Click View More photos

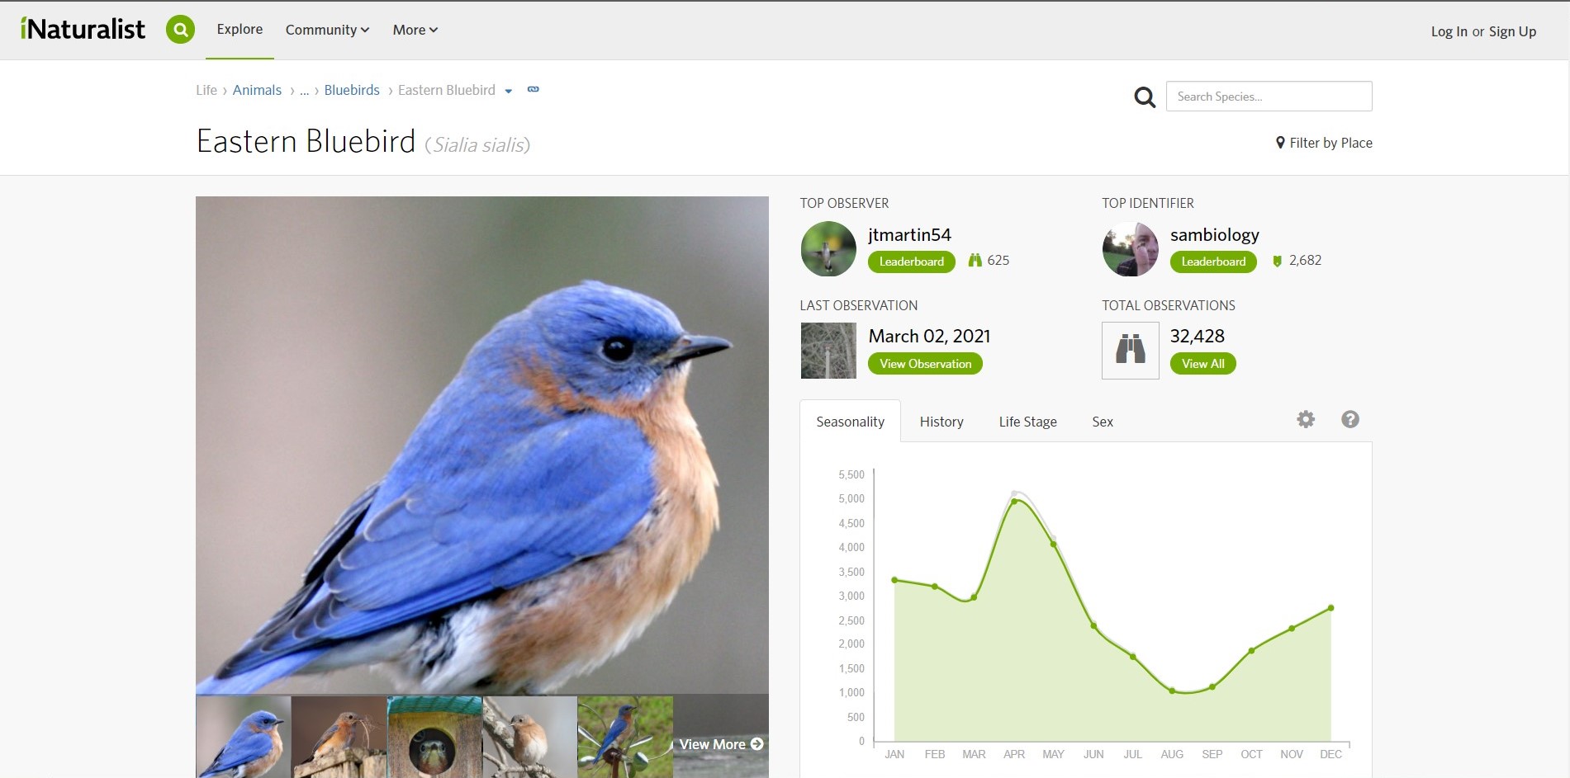[x=721, y=744]
